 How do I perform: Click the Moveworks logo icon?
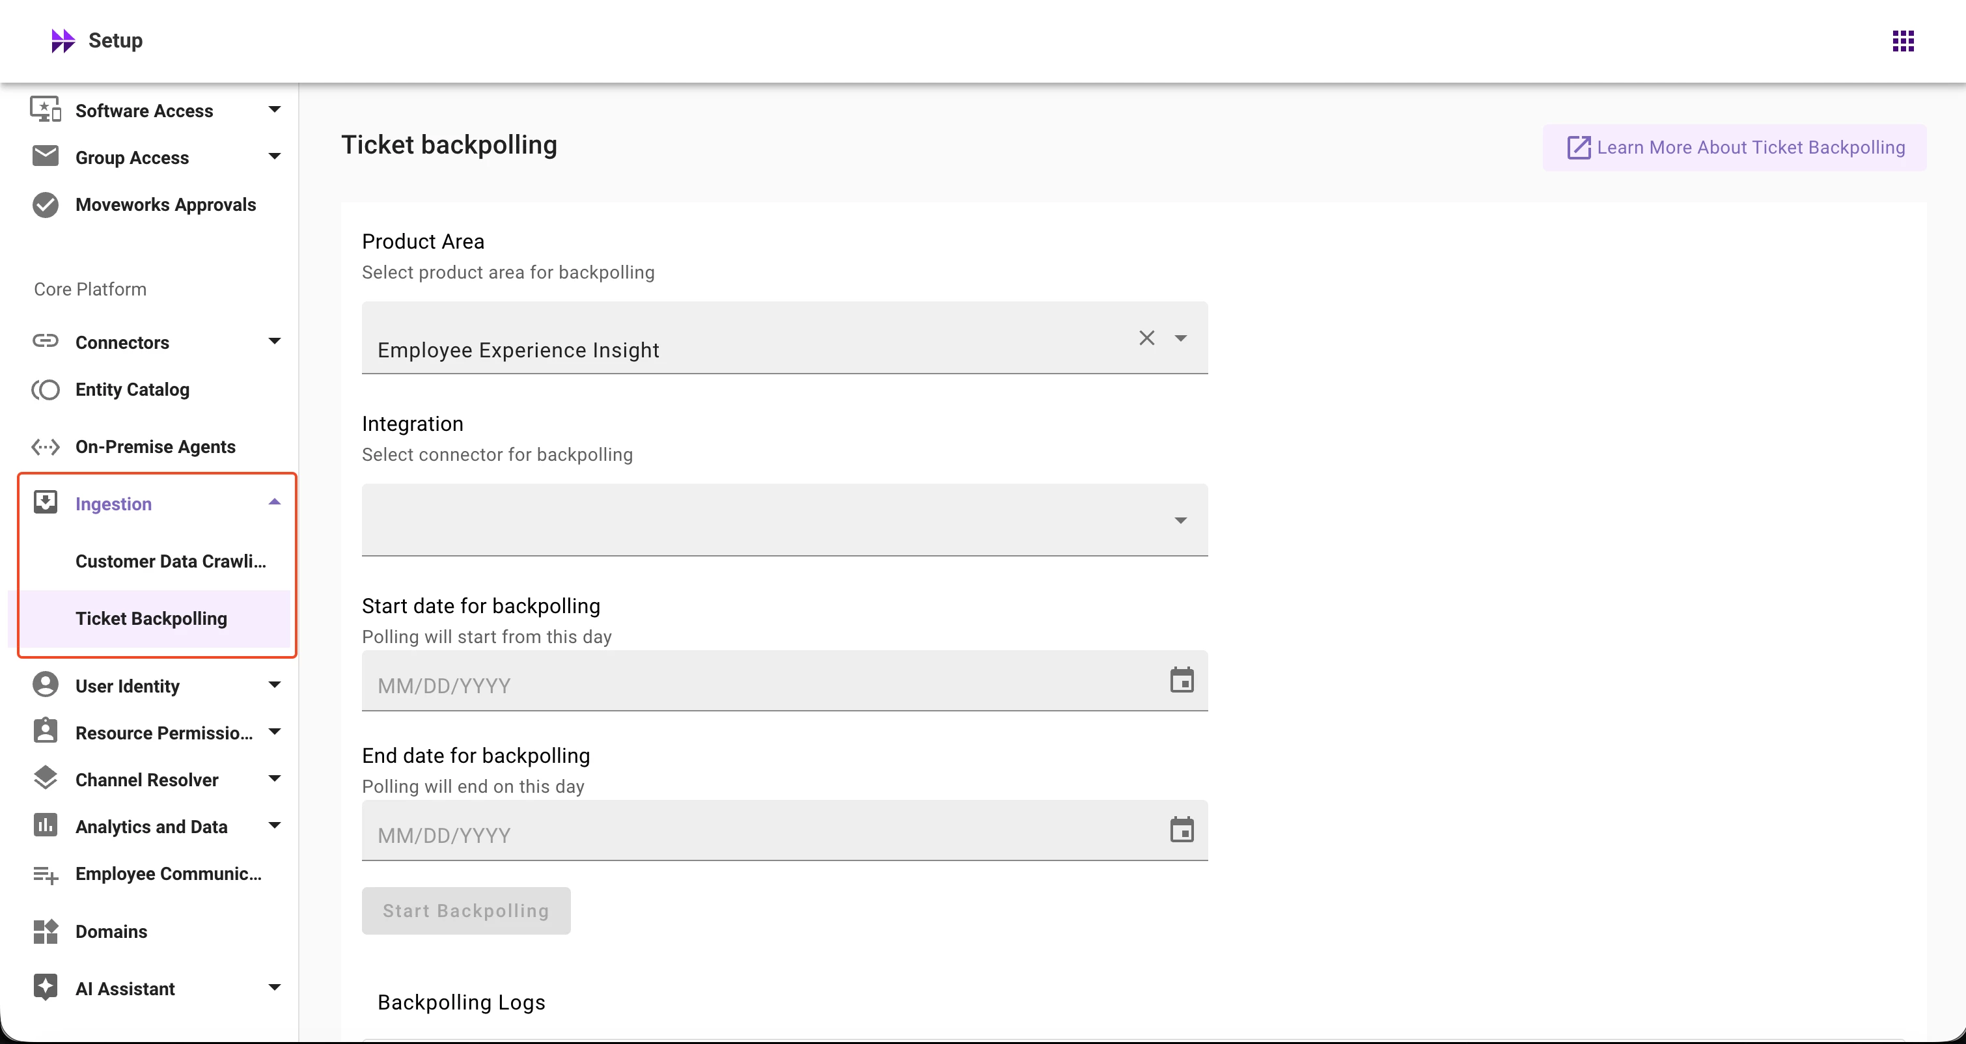click(x=62, y=40)
